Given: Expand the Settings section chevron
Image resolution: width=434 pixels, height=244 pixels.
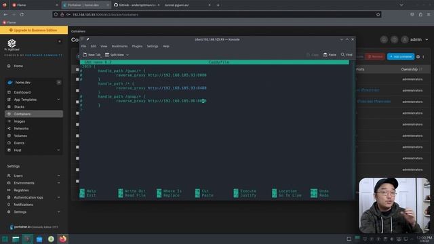Looking at the screenshot, I should [58, 211].
